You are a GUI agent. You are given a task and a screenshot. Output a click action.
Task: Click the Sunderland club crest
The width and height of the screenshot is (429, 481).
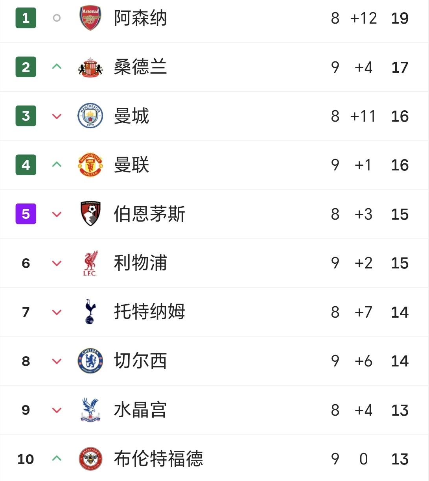pos(90,67)
